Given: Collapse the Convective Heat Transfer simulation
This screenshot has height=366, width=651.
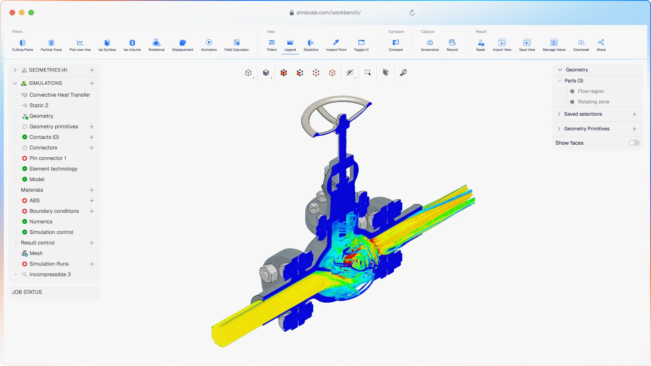Looking at the screenshot, I should (16, 95).
